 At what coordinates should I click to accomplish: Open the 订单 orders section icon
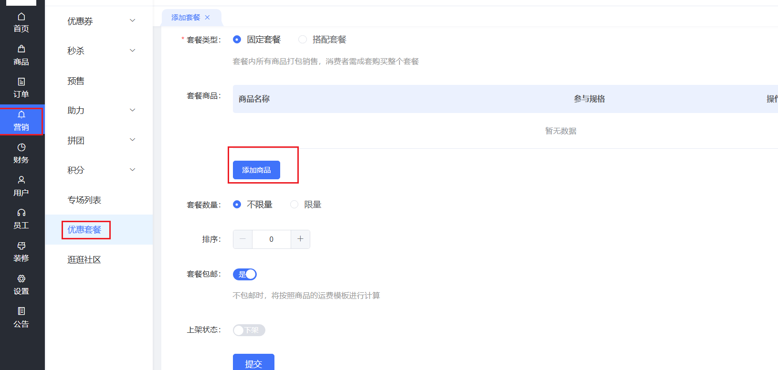click(x=21, y=82)
